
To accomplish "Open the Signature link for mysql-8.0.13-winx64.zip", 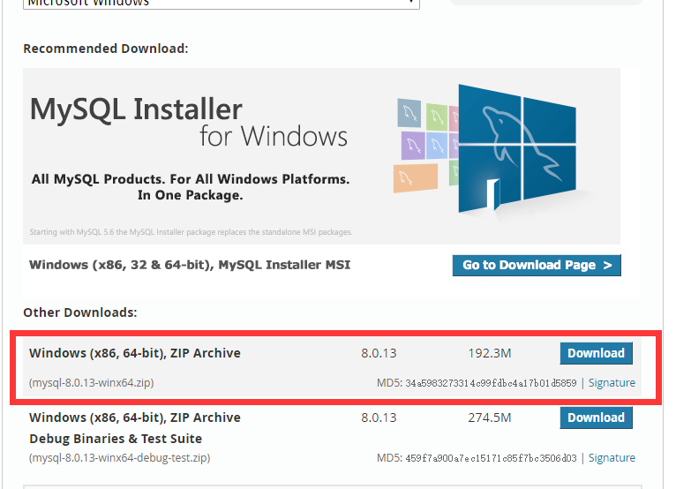I will point(612,383).
